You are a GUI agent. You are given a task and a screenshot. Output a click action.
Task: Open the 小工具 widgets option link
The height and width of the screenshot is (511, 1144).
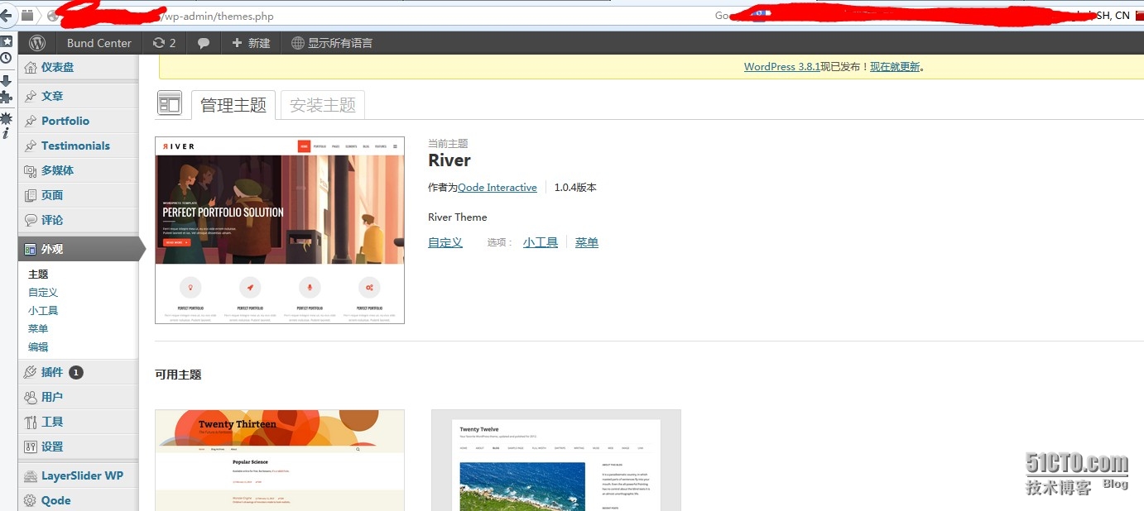[541, 242]
